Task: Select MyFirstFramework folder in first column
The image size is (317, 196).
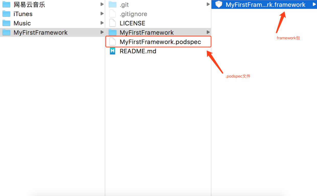Action: (x=52, y=32)
